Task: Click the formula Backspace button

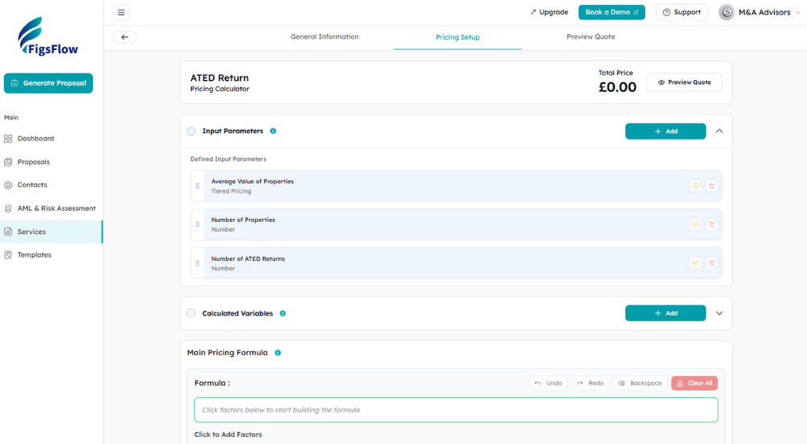Action: click(640, 383)
